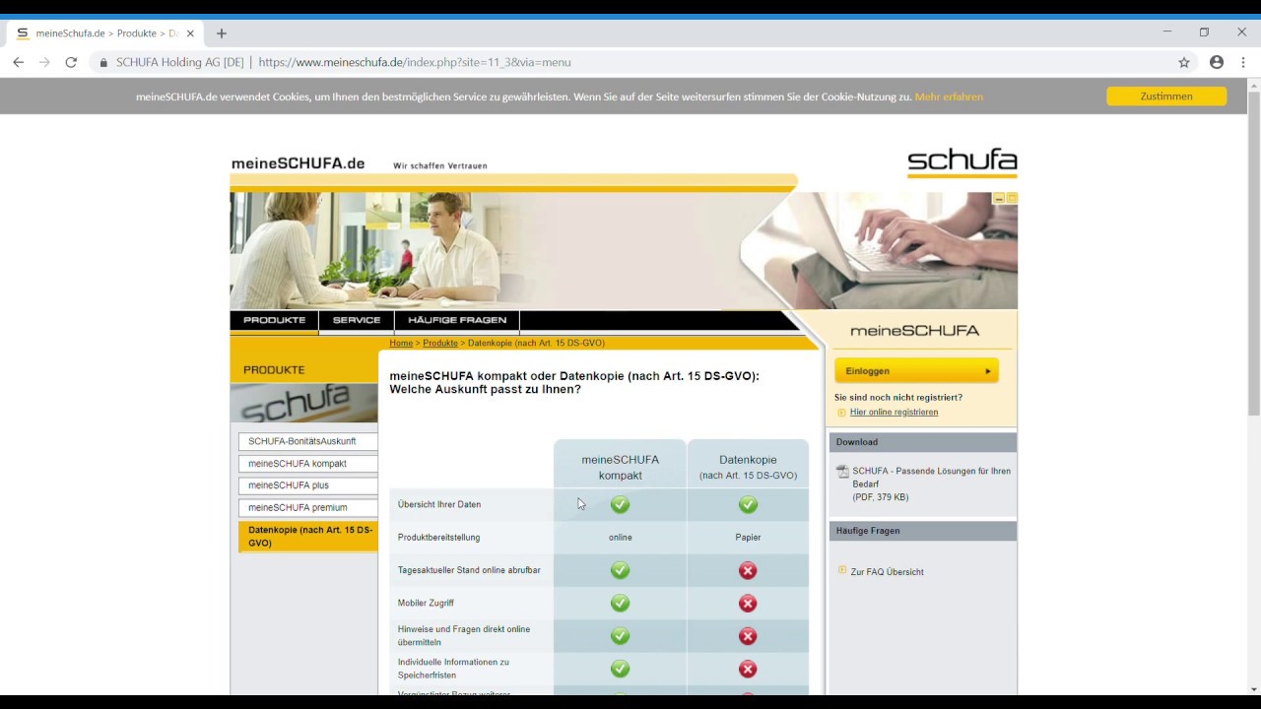The height and width of the screenshot is (709, 1261).
Task: Click red cross in Tagesaktueller Stand row
Action: tap(748, 570)
